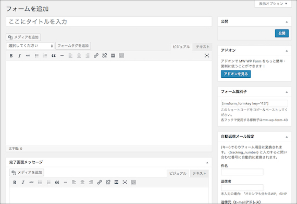
Task: Click メディアを追加 in completion message panel
Action: tap(27, 172)
